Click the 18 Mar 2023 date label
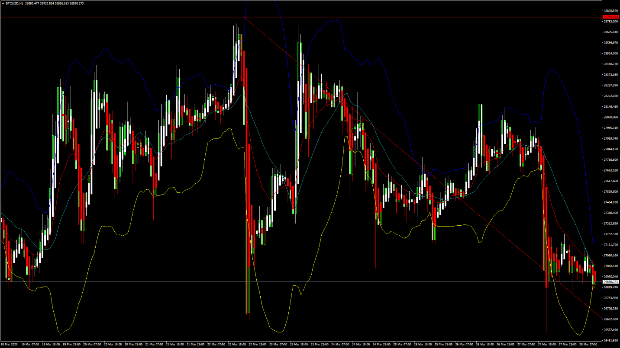The width and height of the screenshot is (620, 348). click(9, 345)
